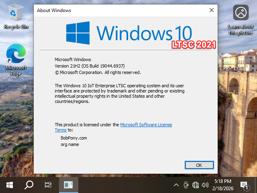Click the Version 21H2 OS Build line
This screenshot has width=257, height=193.
[x=90, y=66]
